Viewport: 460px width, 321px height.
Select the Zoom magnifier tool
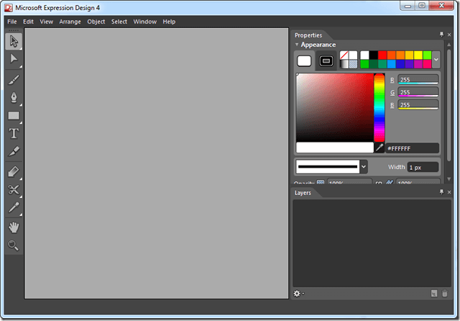14,245
